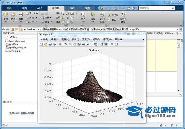Click the Find (查找) magnifier icon
The width and height of the screenshot is (185, 129).
pyautogui.click(x=42, y=22)
